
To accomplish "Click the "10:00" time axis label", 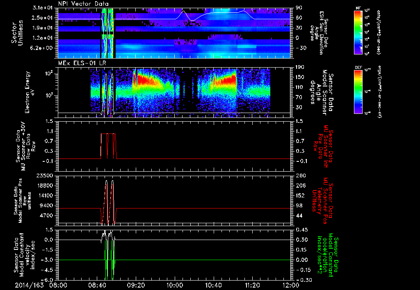I will click(175, 285).
